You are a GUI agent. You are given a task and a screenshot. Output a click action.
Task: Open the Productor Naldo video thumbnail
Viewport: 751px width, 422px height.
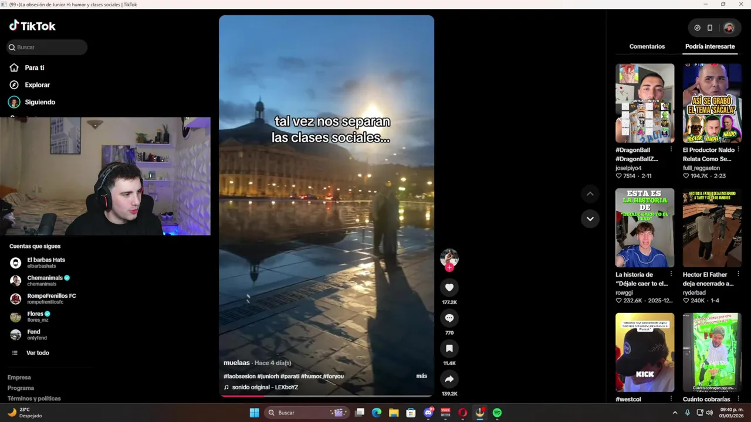(712, 103)
